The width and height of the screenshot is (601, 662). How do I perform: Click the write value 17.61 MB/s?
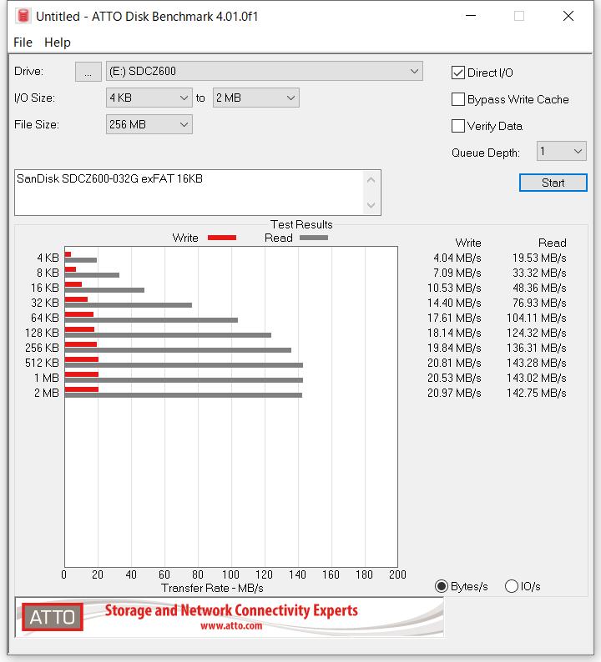point(454,318)
